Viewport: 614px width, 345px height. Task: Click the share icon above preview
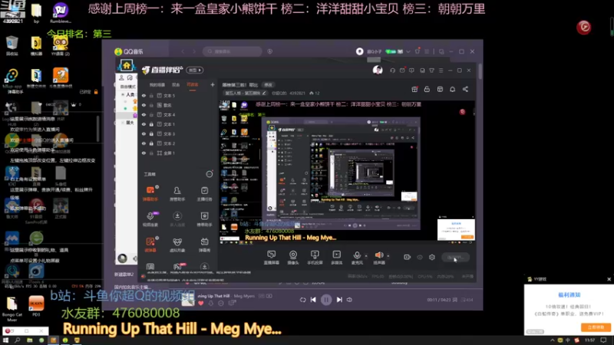click(465, 89)
